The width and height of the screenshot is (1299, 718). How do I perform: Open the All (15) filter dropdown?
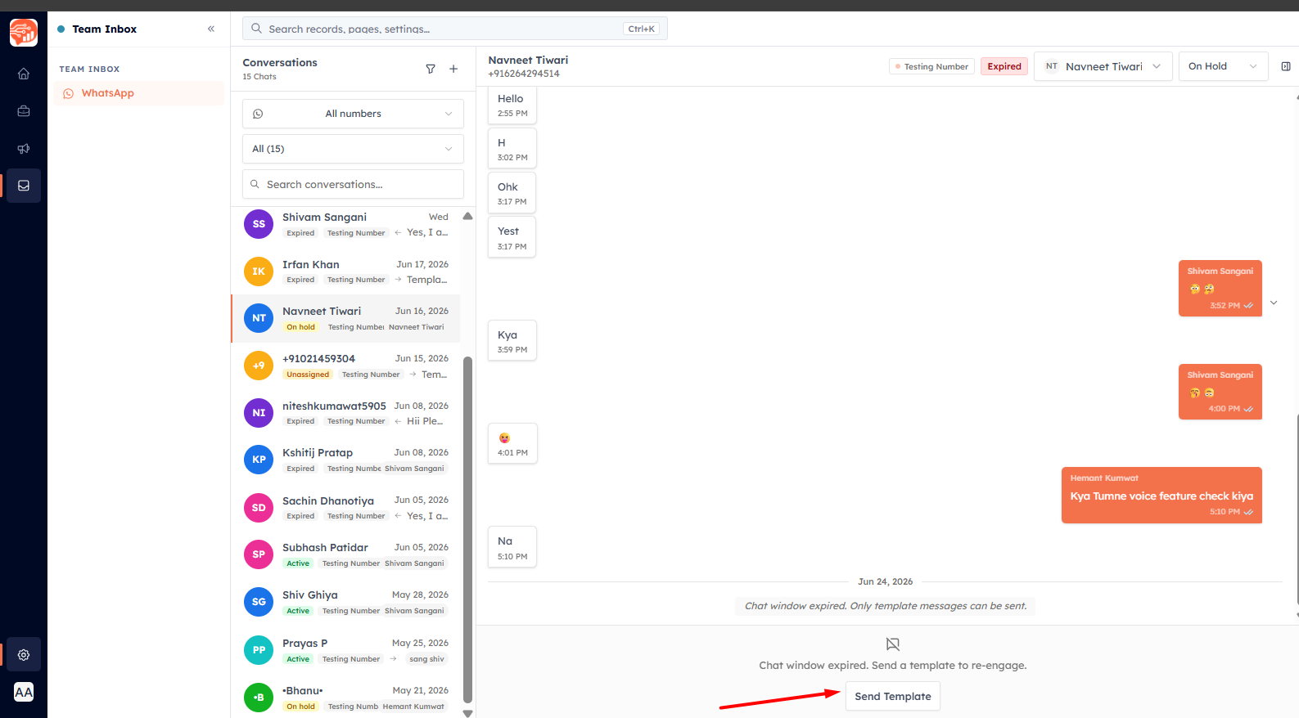(353, 149)
